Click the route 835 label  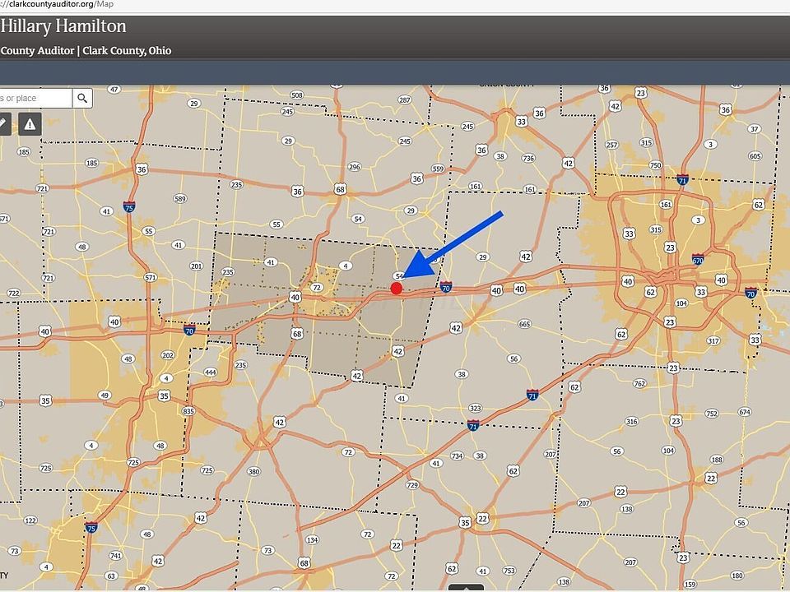pyautogui.click(x=188, y=411)
